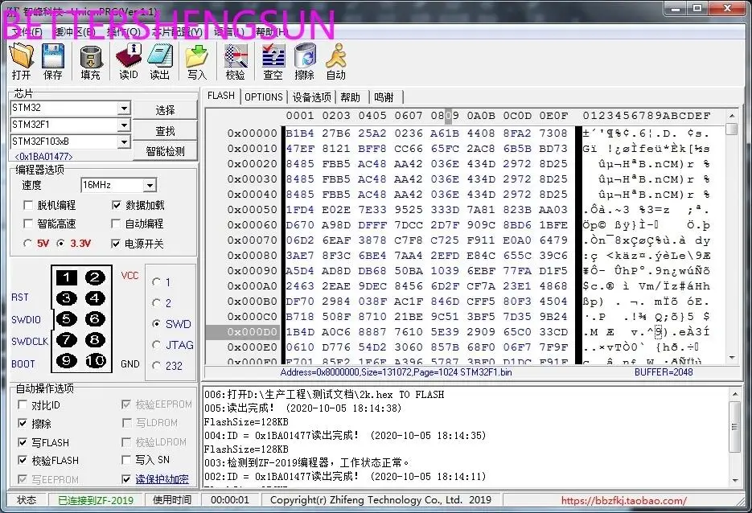
Task: Open the 文件(F) menu
Action: tap(27, 32)
